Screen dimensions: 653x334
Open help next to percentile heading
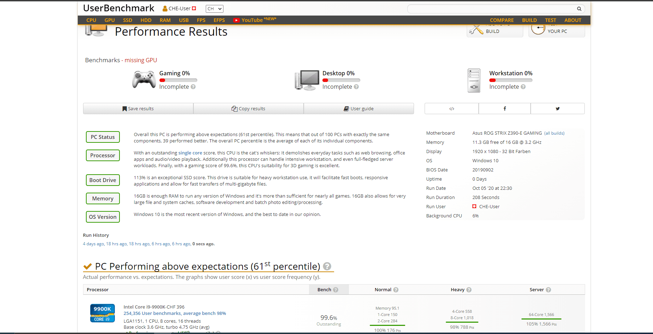pos(327,266)
